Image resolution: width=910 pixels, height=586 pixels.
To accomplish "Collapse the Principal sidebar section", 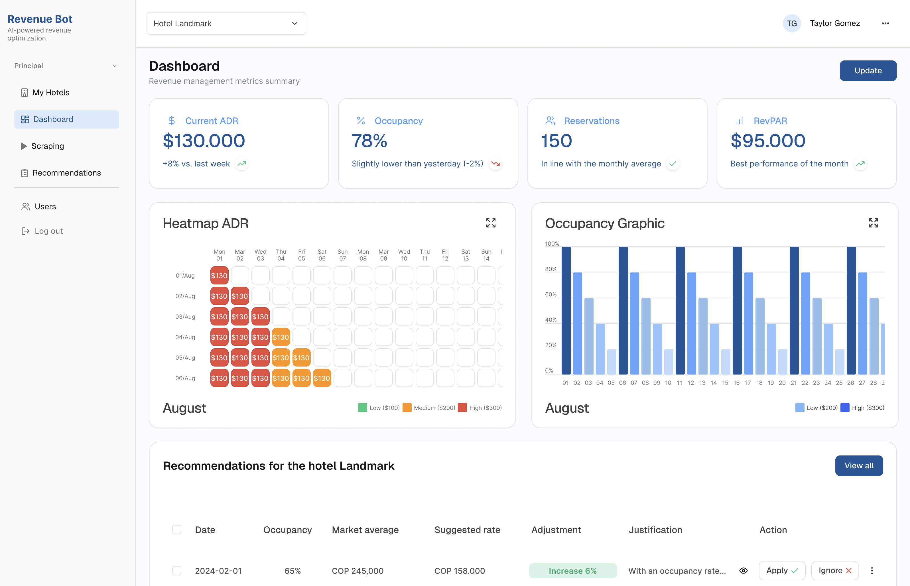I will pos(114,66).
